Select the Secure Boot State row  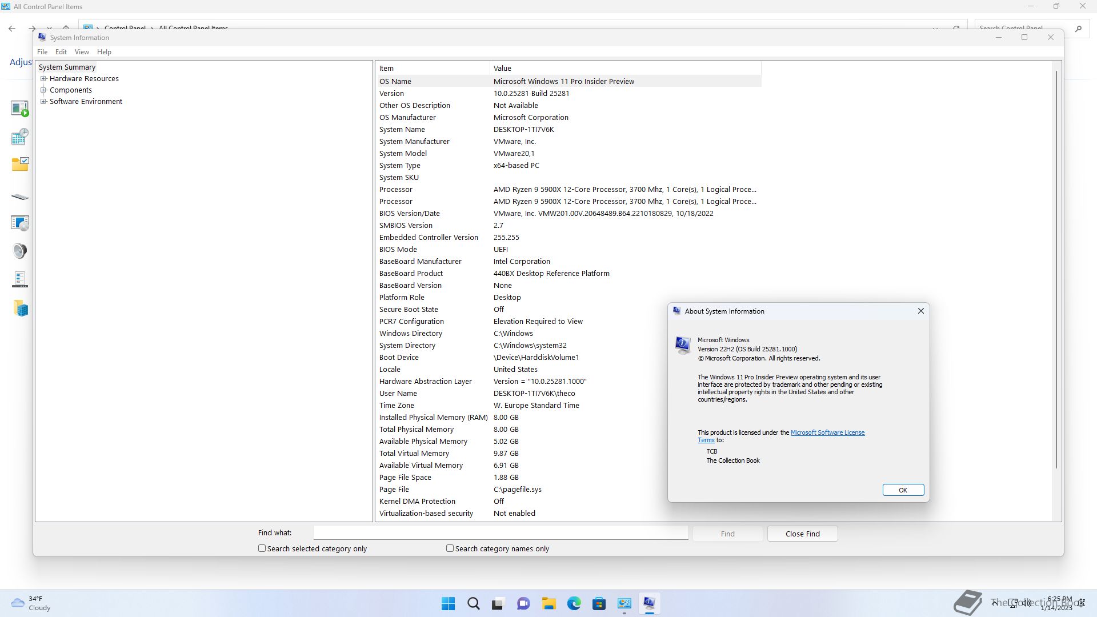point(569,310)
